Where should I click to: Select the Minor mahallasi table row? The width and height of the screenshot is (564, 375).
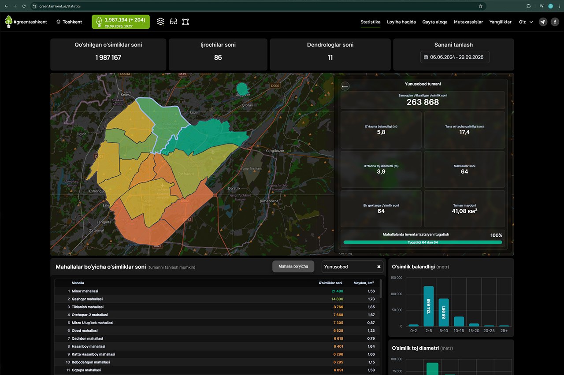click(x=218, y=291)
